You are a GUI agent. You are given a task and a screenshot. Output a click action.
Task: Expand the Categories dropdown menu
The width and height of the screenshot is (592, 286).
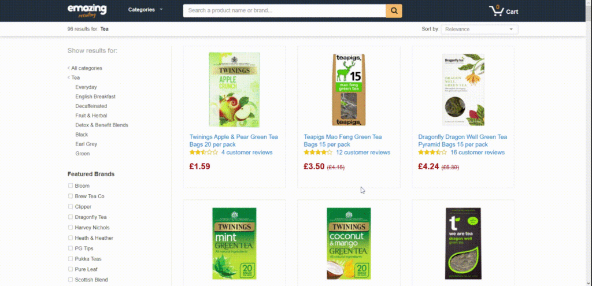[x=145, y=10]
